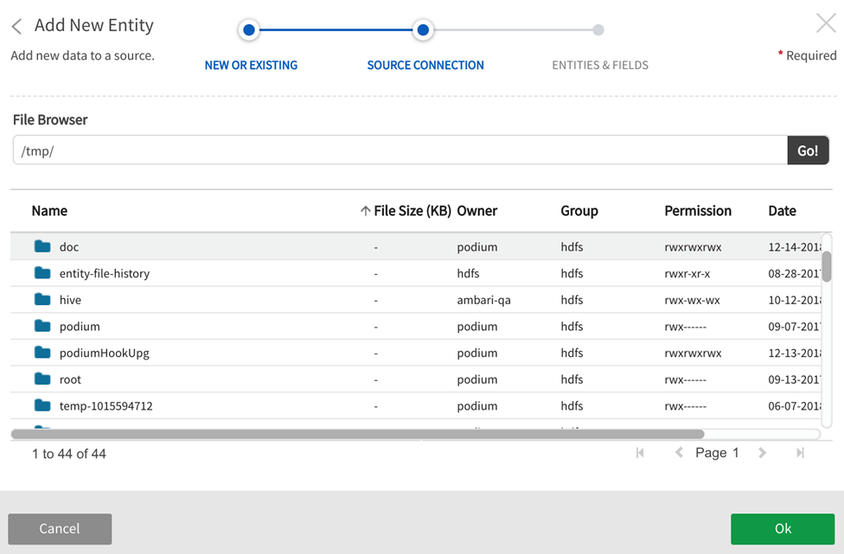
Task: Click the Cancel button
Action: [x=60, y=529]
